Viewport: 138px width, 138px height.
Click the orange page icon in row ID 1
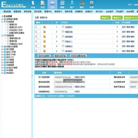(x=44, y=27)
